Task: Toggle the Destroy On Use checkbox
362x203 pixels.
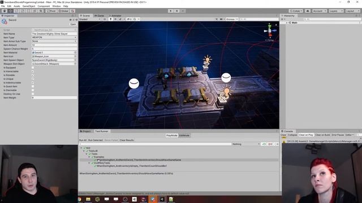Action: coord(33,94)
